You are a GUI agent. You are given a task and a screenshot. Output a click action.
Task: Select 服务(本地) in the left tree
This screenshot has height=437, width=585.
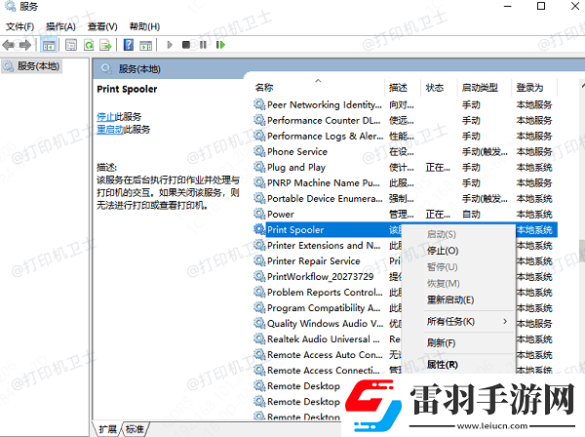[x=32, y=66]
